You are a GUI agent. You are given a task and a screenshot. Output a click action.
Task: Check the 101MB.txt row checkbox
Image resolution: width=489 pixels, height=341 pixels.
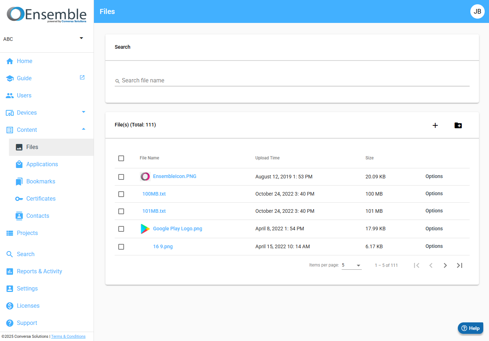click(121, 211)
